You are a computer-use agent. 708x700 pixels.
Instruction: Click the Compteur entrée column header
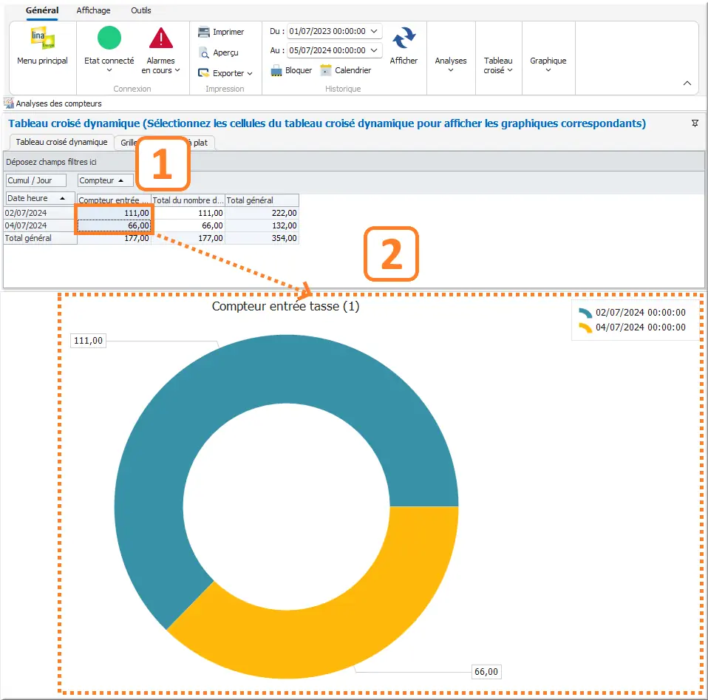(x=114, y=200)
